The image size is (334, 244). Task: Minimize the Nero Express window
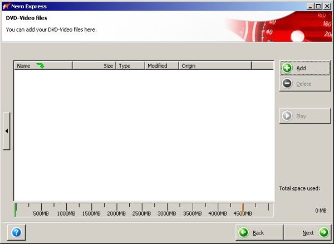[311, 6]
